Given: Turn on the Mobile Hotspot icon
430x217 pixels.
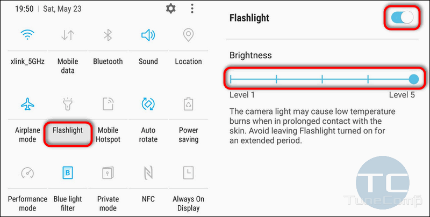Looking at the screenshot, I should click(x=108, y=104).
